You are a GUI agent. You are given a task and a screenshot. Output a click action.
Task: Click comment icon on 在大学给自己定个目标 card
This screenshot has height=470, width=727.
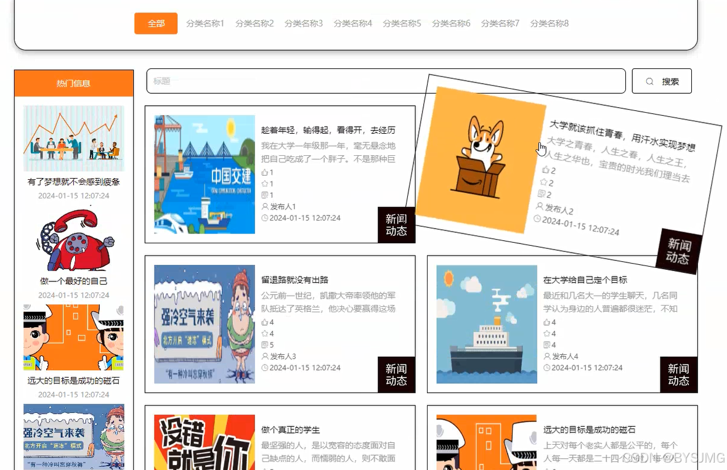[x=546, y=345]
